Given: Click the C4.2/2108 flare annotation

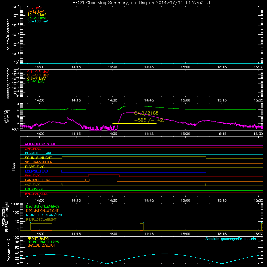Looking at the screenshot, I should tap(146, 113).
